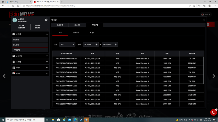Open File Explorer from taskbar
The height and width of the screenshot is (122, 218).
pos(53,120)
